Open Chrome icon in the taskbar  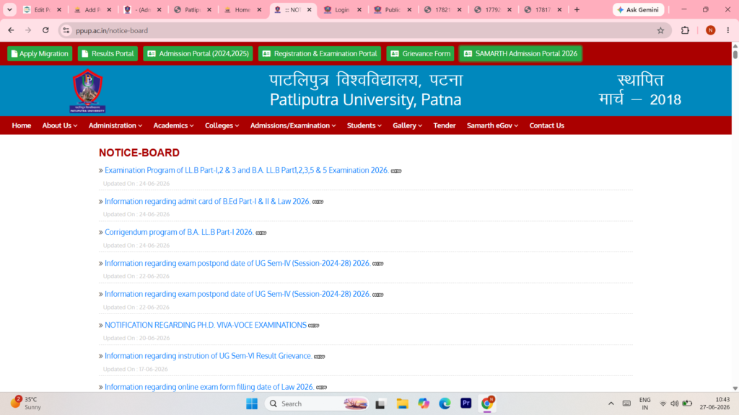tap(487, 403)
